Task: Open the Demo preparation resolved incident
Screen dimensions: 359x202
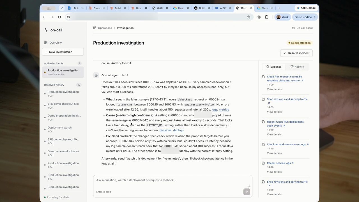Action: click(x=63, y=117)
